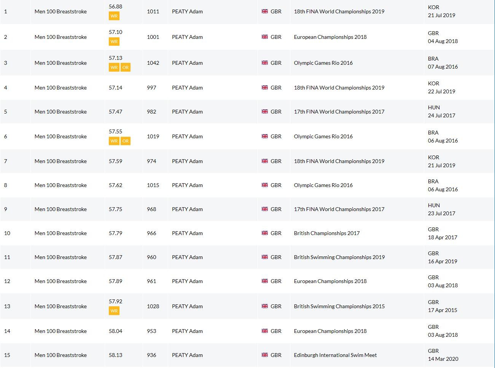Click the GBR flag icon in row 1
495x368 pixels.
[x=265, y=11]
